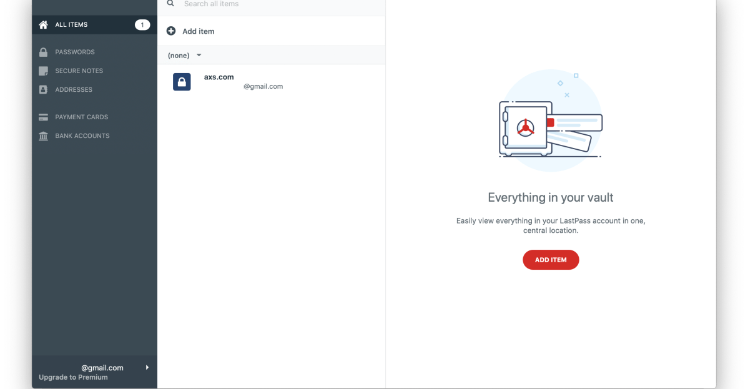Click the Addresses contact book icon
The image size is (748, 389).
pos(43,90)
